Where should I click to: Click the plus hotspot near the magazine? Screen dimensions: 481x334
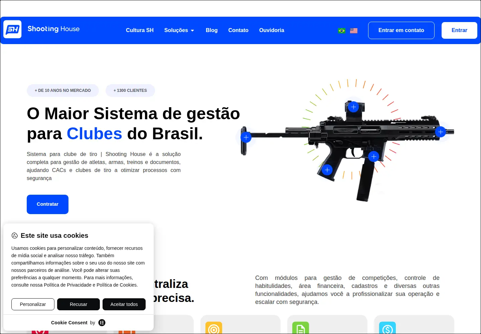373,156
